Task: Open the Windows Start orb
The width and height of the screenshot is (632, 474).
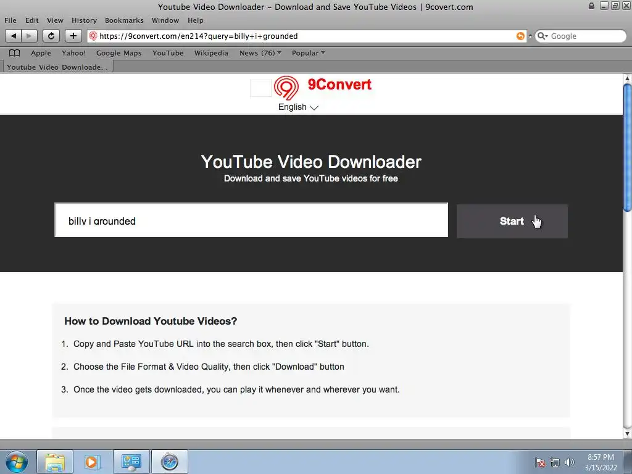Action: [16, 462]
